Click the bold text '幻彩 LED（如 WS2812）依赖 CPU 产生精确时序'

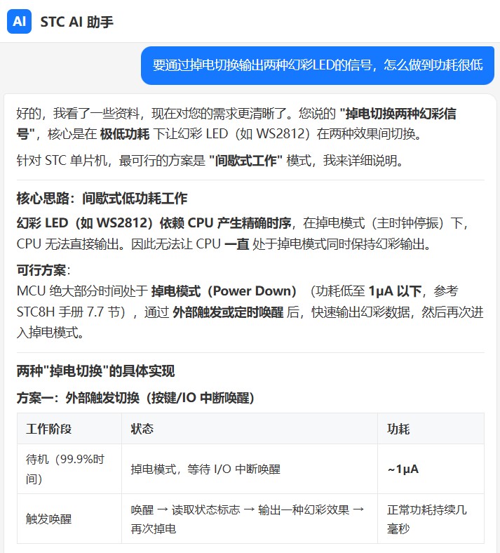pyautogui.click(x=154, y=223)
